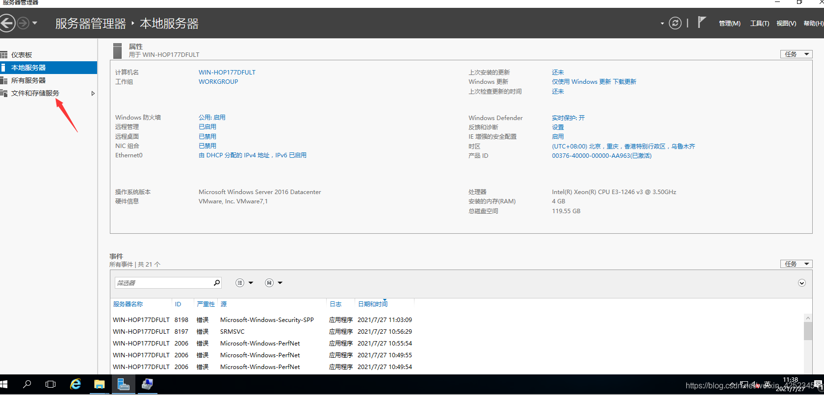This screenshot has width=824, height=395.
Task: Open the Tools (工具) menu
Action: (759, 24)
